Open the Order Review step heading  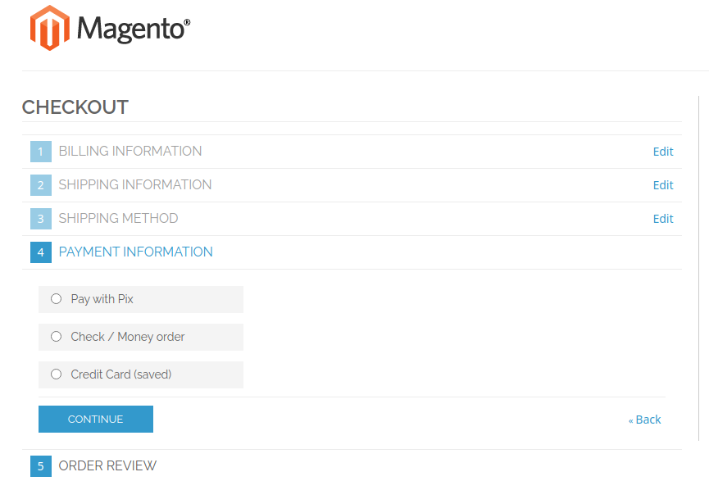coord(107,466)
